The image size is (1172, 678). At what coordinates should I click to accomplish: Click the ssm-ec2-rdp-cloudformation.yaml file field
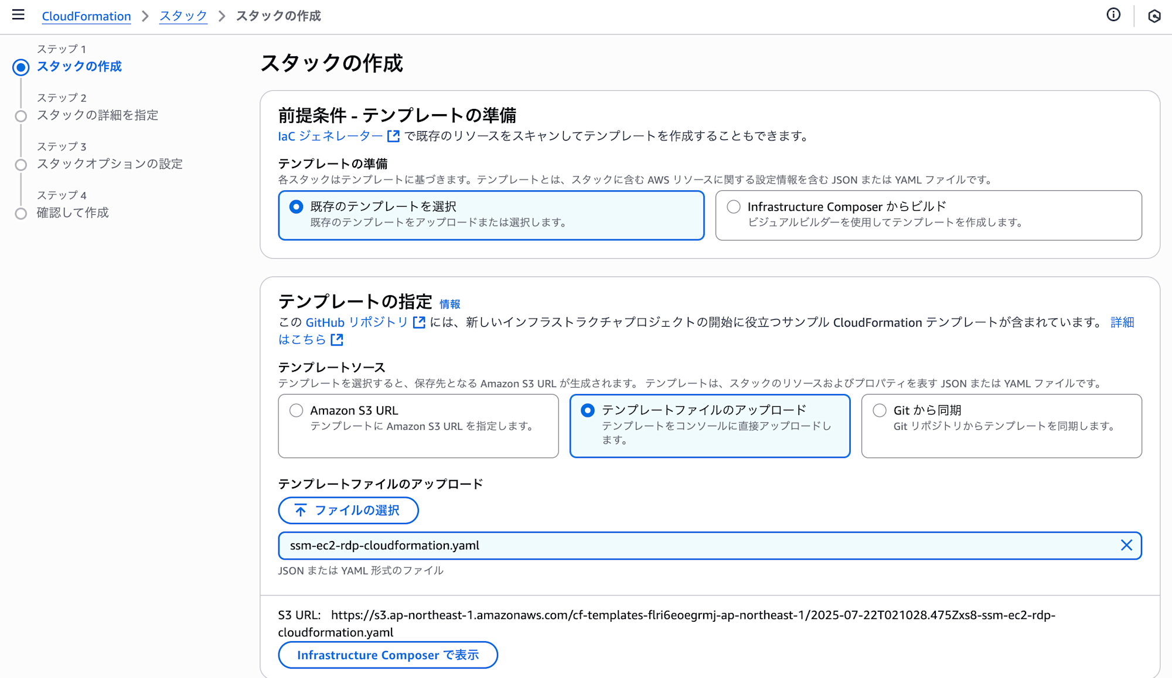[x=710, y=546]
